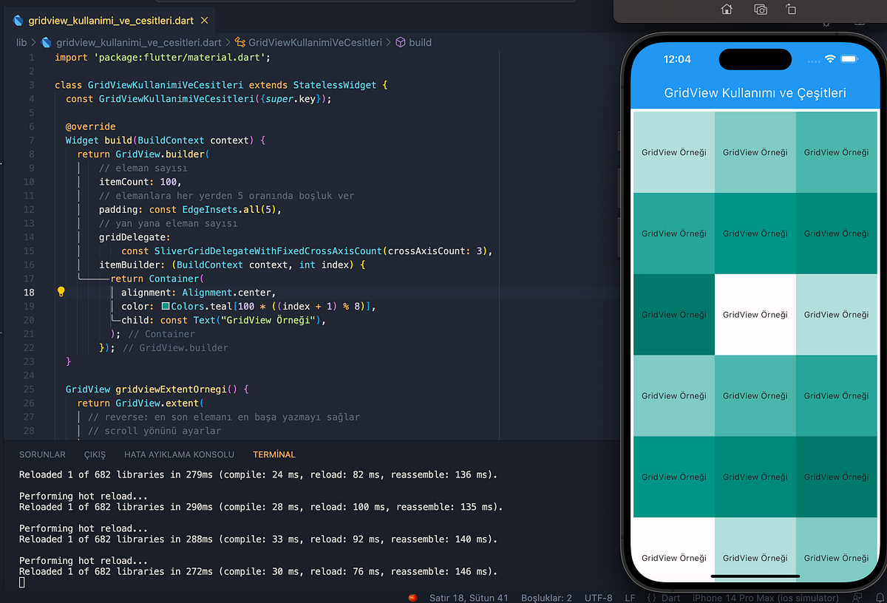Click the Dart file icon in the editor tab

click(17, 21)
